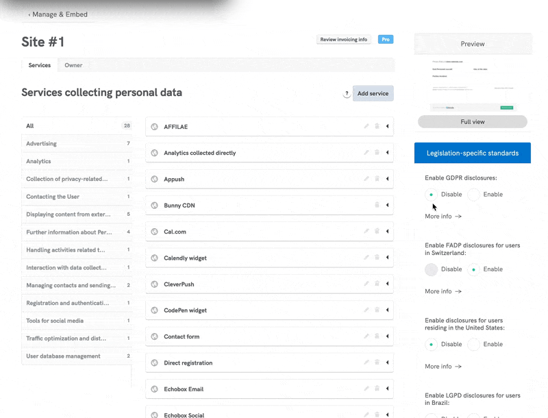Open the help question mark icon
Image resolution: width=548 pixels, height=418 pixels.
tap(347, 94)
